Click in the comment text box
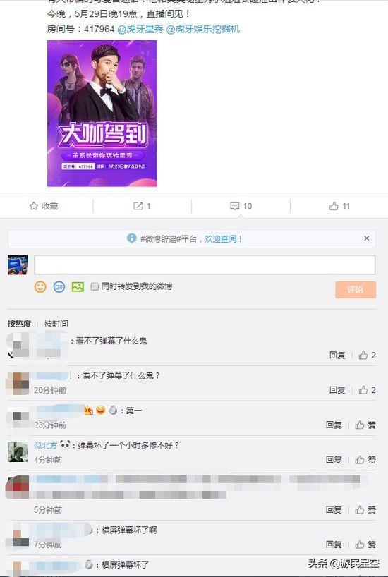 [x=205, y=265]
